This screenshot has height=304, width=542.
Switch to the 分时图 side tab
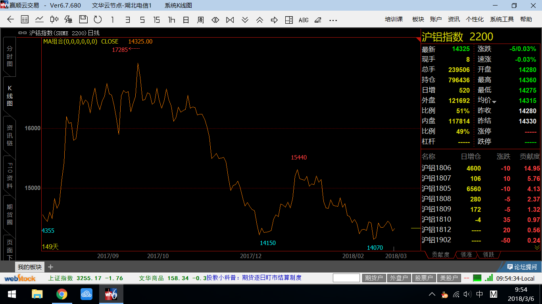click(x=10, y=56)
